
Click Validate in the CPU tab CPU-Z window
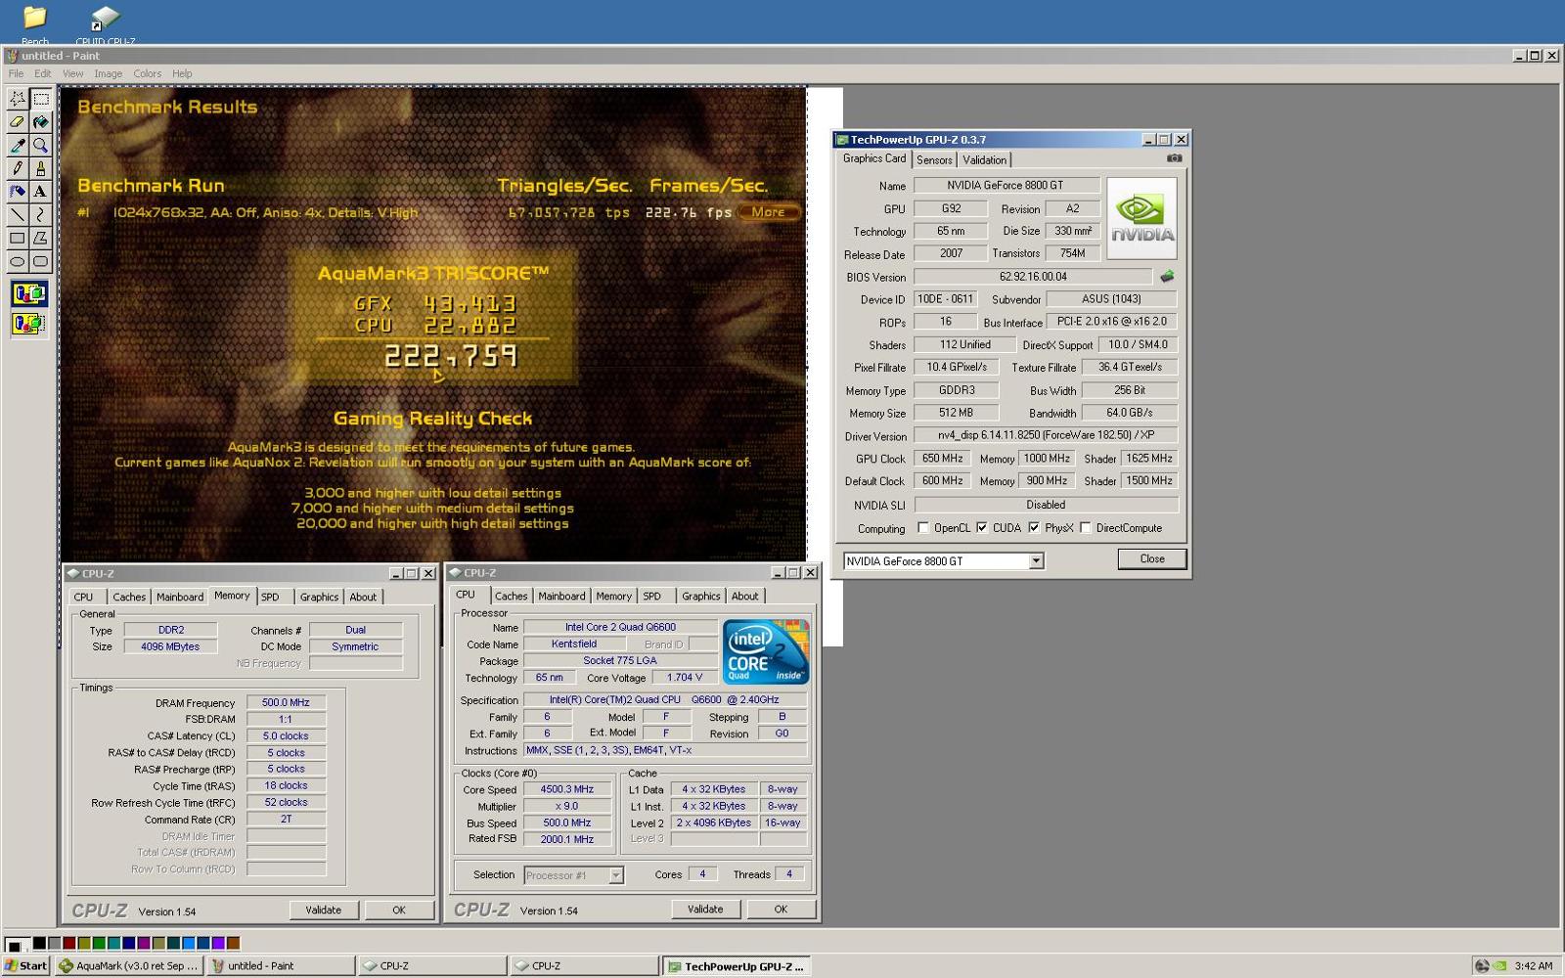tap(705, 909)
